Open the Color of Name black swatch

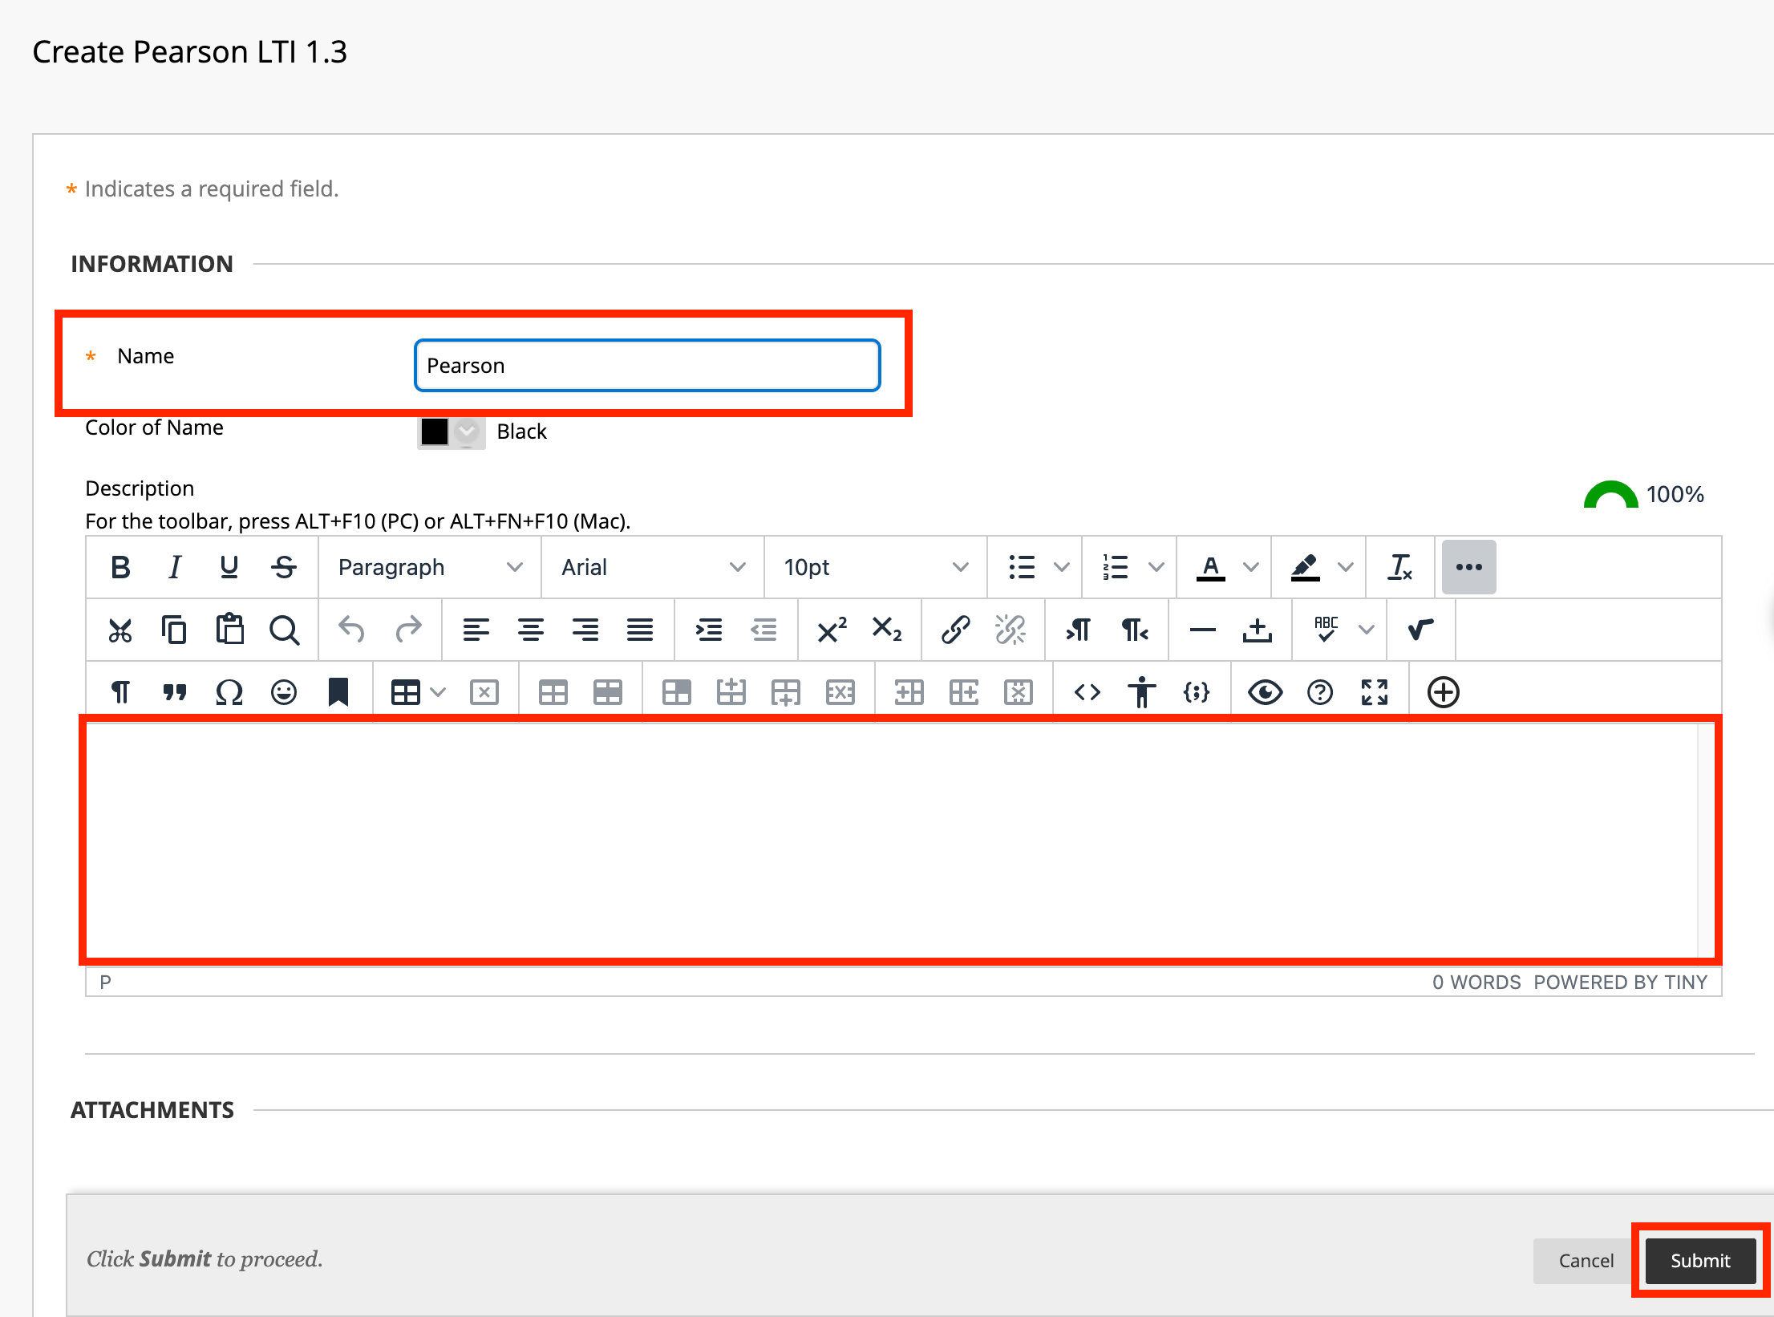point(451,432)
